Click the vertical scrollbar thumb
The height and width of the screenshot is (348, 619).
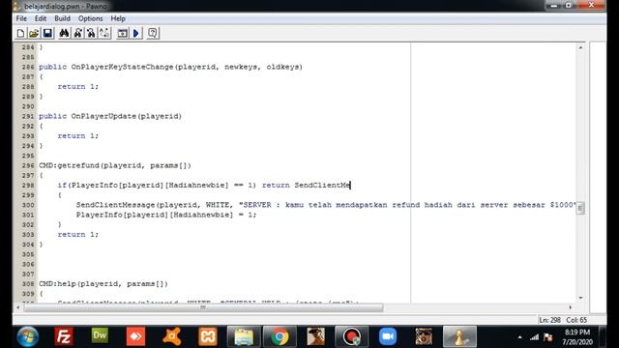click(580, 208)
